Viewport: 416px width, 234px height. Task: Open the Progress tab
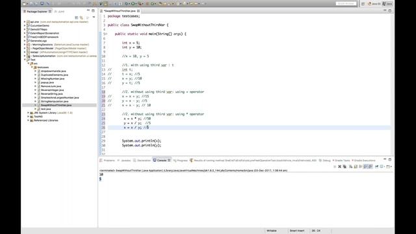pyautogui.click(x=181, y=161)
